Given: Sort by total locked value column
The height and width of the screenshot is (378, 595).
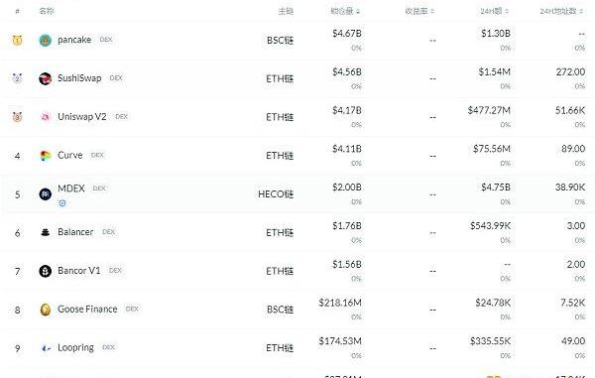Looking at the screenshot, I should pos(345,11).
